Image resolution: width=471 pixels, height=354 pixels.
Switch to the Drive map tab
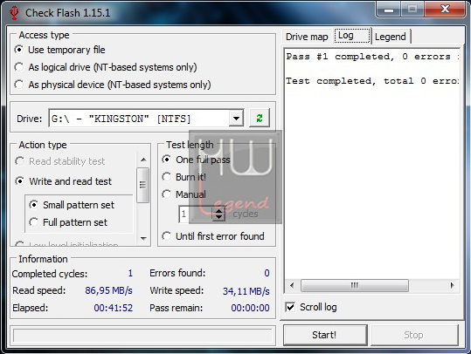[307, 37]
